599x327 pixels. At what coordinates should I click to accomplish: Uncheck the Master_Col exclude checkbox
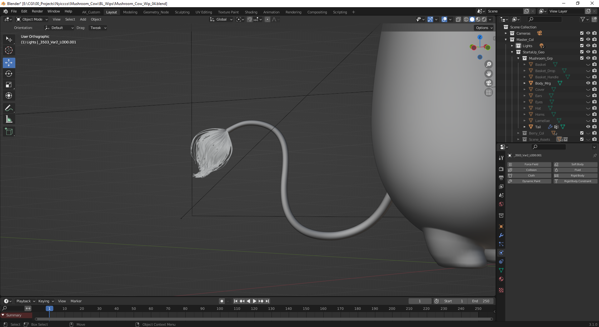582,39
